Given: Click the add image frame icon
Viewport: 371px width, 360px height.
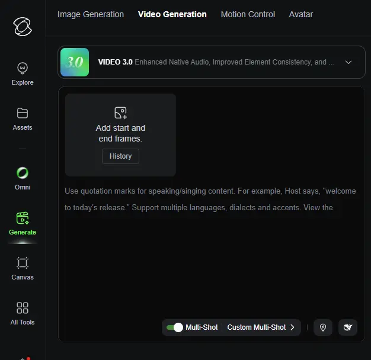Looking at the screenshot, I should coord(121,112).
